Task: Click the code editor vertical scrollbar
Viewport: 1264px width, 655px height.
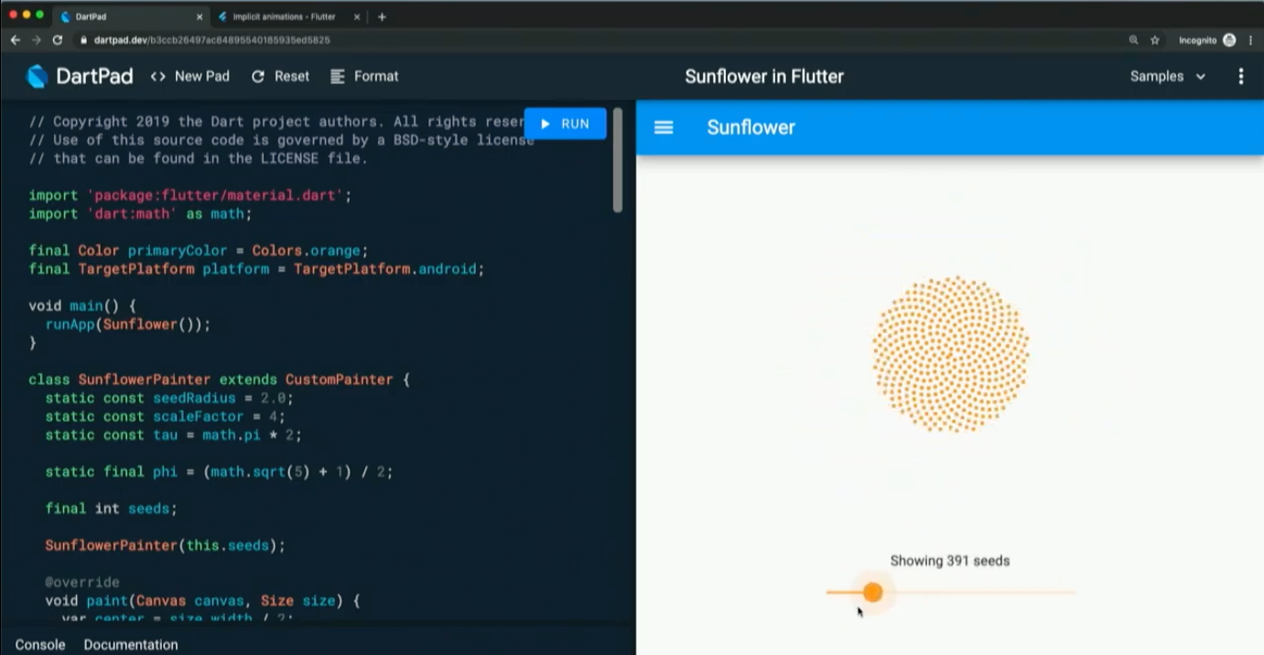Action: coord(618,160)
